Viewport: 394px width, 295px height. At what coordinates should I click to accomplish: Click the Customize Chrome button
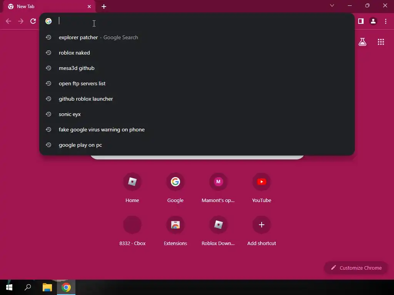point(356,268)
